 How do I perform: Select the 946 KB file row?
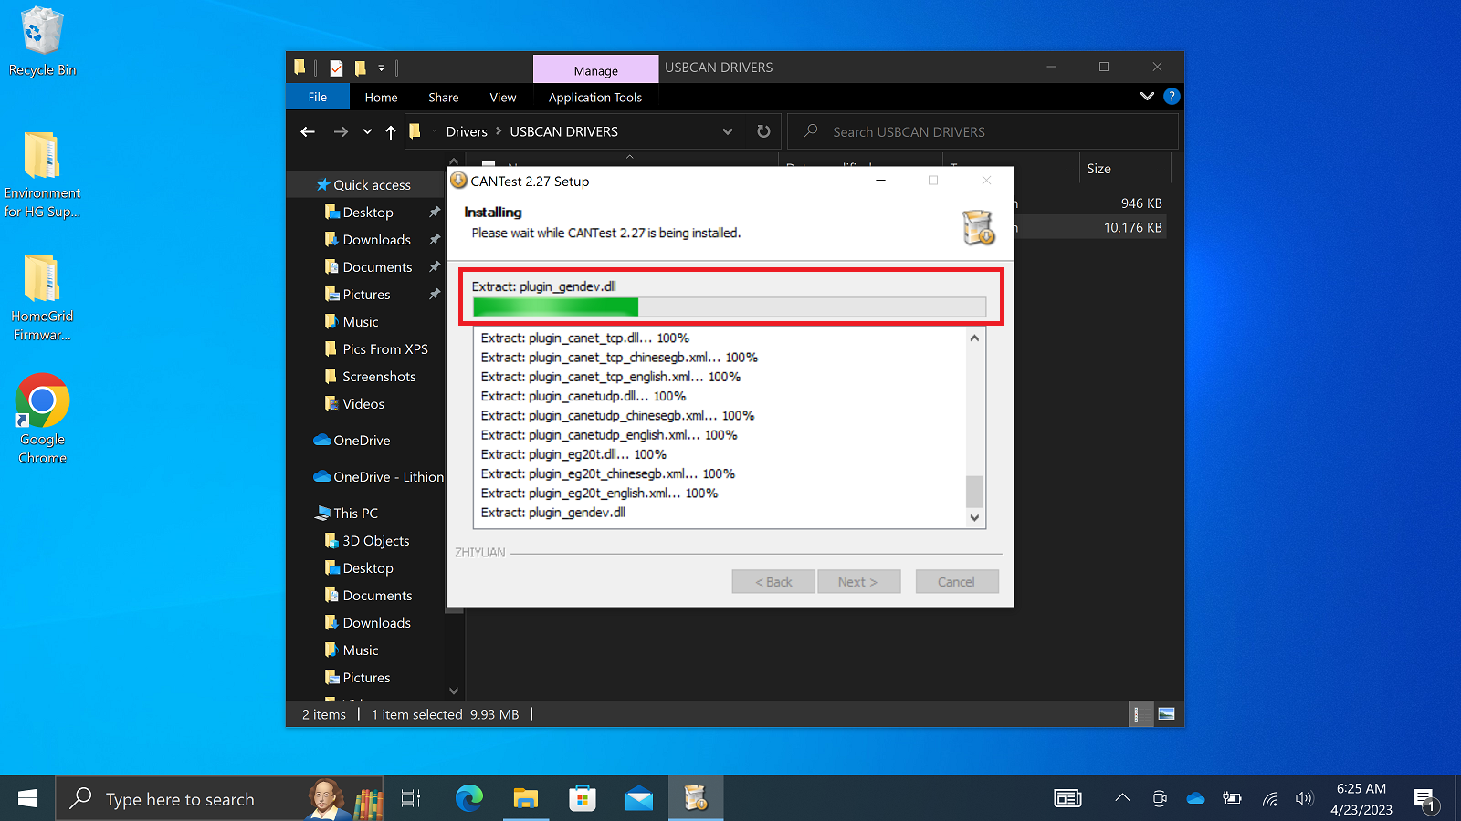pyautogui.click(x=1089, y=203)
